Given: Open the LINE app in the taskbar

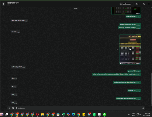Looking at the screenshot, I should coord(104,114).
